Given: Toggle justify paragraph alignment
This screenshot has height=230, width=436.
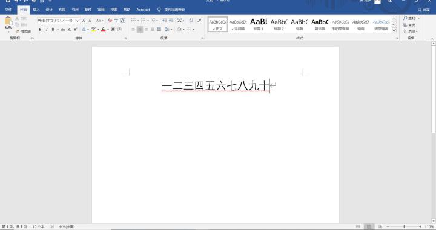Looking at the screenshot, I should 153,29.
